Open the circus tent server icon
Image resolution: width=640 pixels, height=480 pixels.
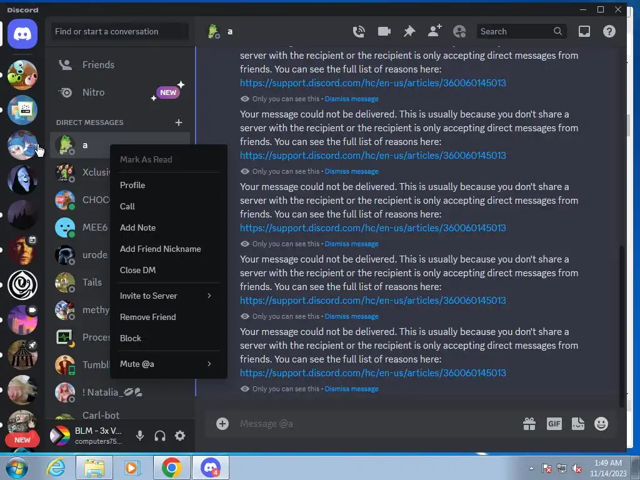[x=22, y=355]
